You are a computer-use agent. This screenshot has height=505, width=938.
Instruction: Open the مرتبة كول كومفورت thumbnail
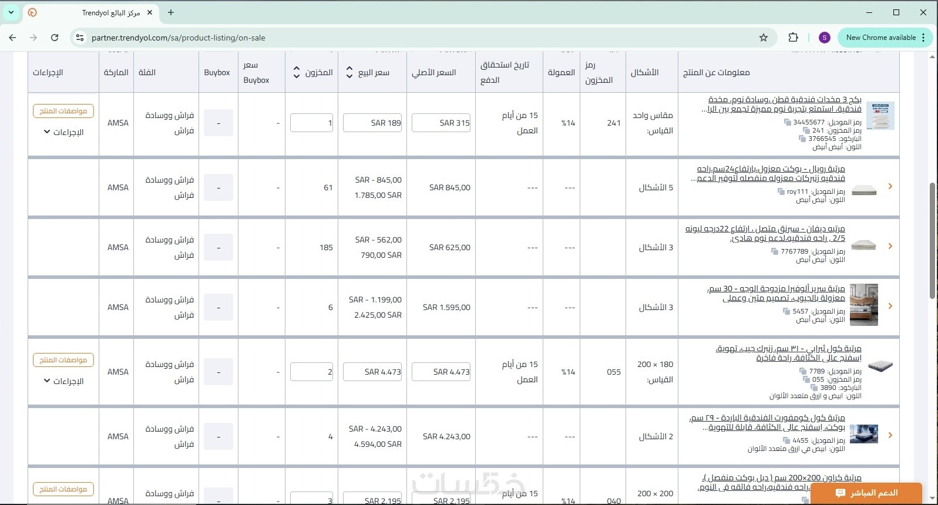pyautogui.click(x=863, y=434)
